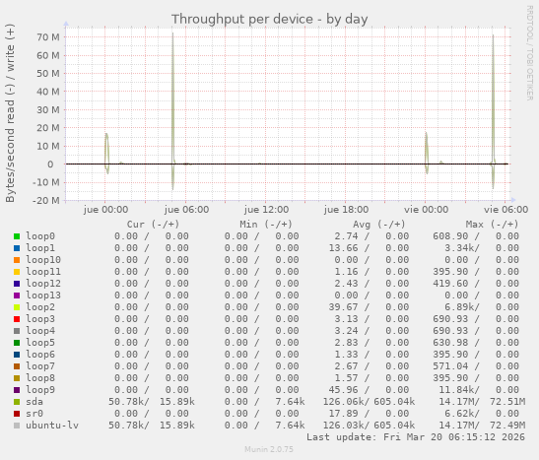The image size is (539, 460).
Task: Click the spike peak near jue 06:00
Action: point(172,33)
